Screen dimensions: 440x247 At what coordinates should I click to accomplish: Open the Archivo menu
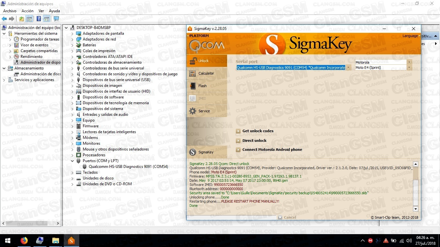pyautogui.click(x=10, y=11)
